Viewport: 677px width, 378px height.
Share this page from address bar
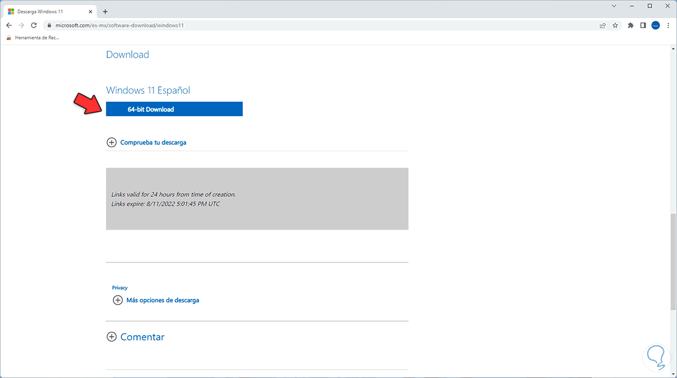pyautogui.click(x=603, y=25)
